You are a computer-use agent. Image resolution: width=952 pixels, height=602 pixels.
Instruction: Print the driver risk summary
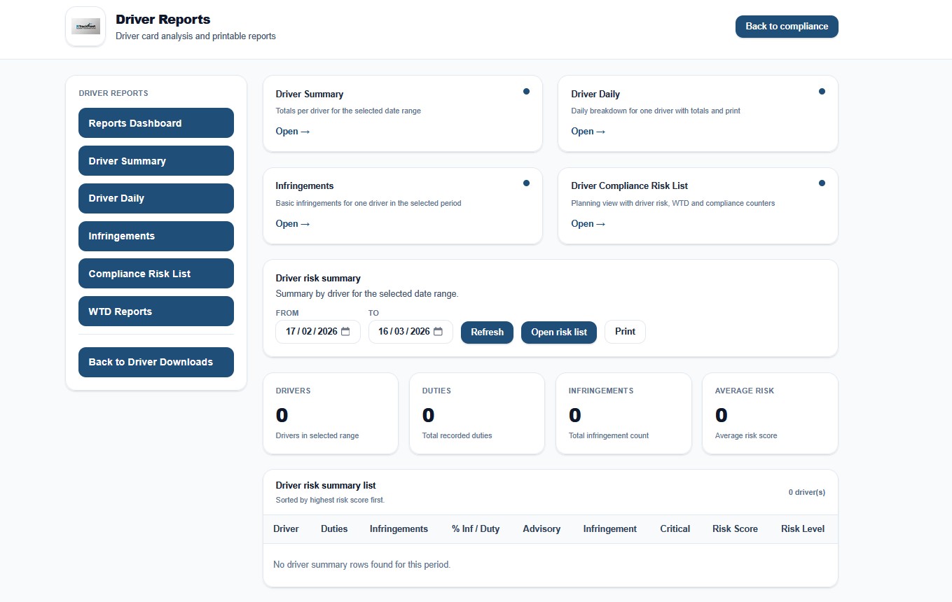pyautogui.click(x=624, y=332)
